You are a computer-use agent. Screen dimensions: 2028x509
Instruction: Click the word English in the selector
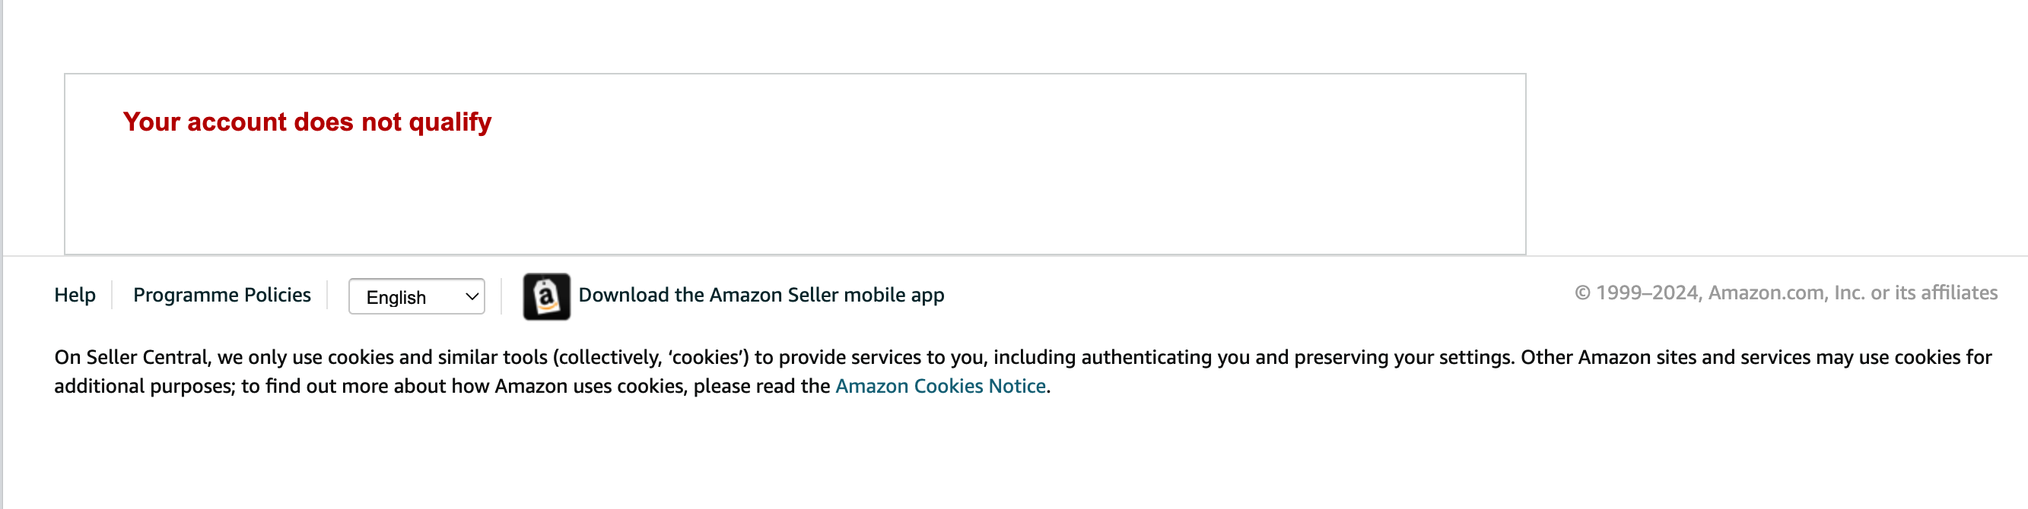pyautogui.click(x=396, y=297)
